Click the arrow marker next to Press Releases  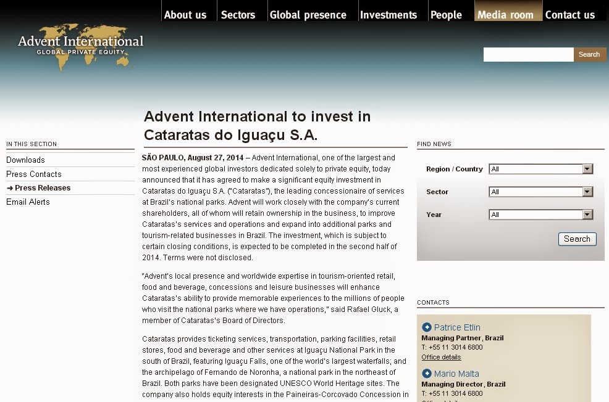[x=10, y=188]
